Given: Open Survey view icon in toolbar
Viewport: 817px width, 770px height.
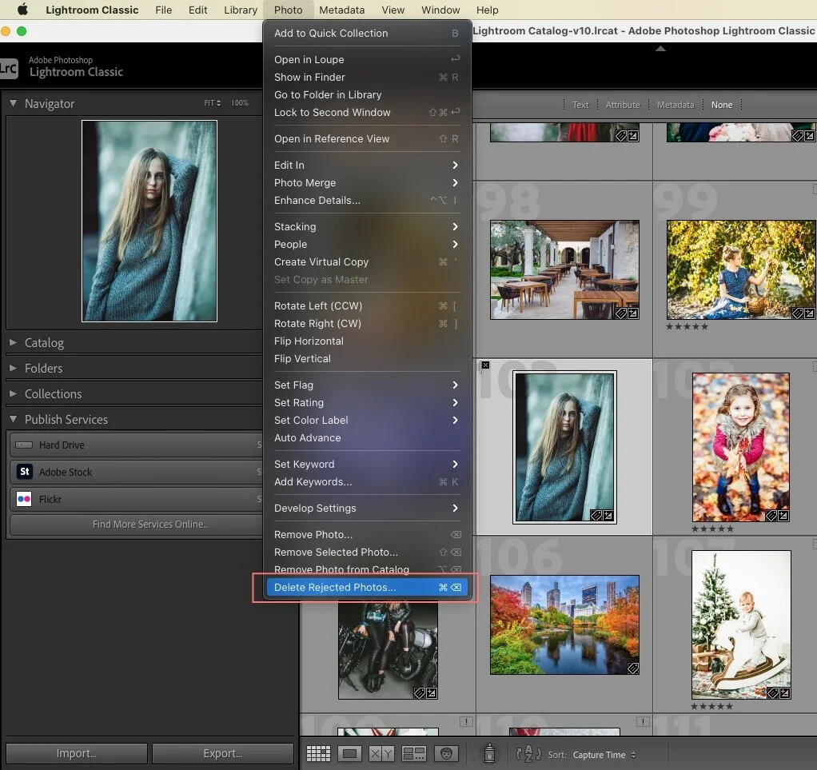Looking at the screenshot, I should point(413,754).
